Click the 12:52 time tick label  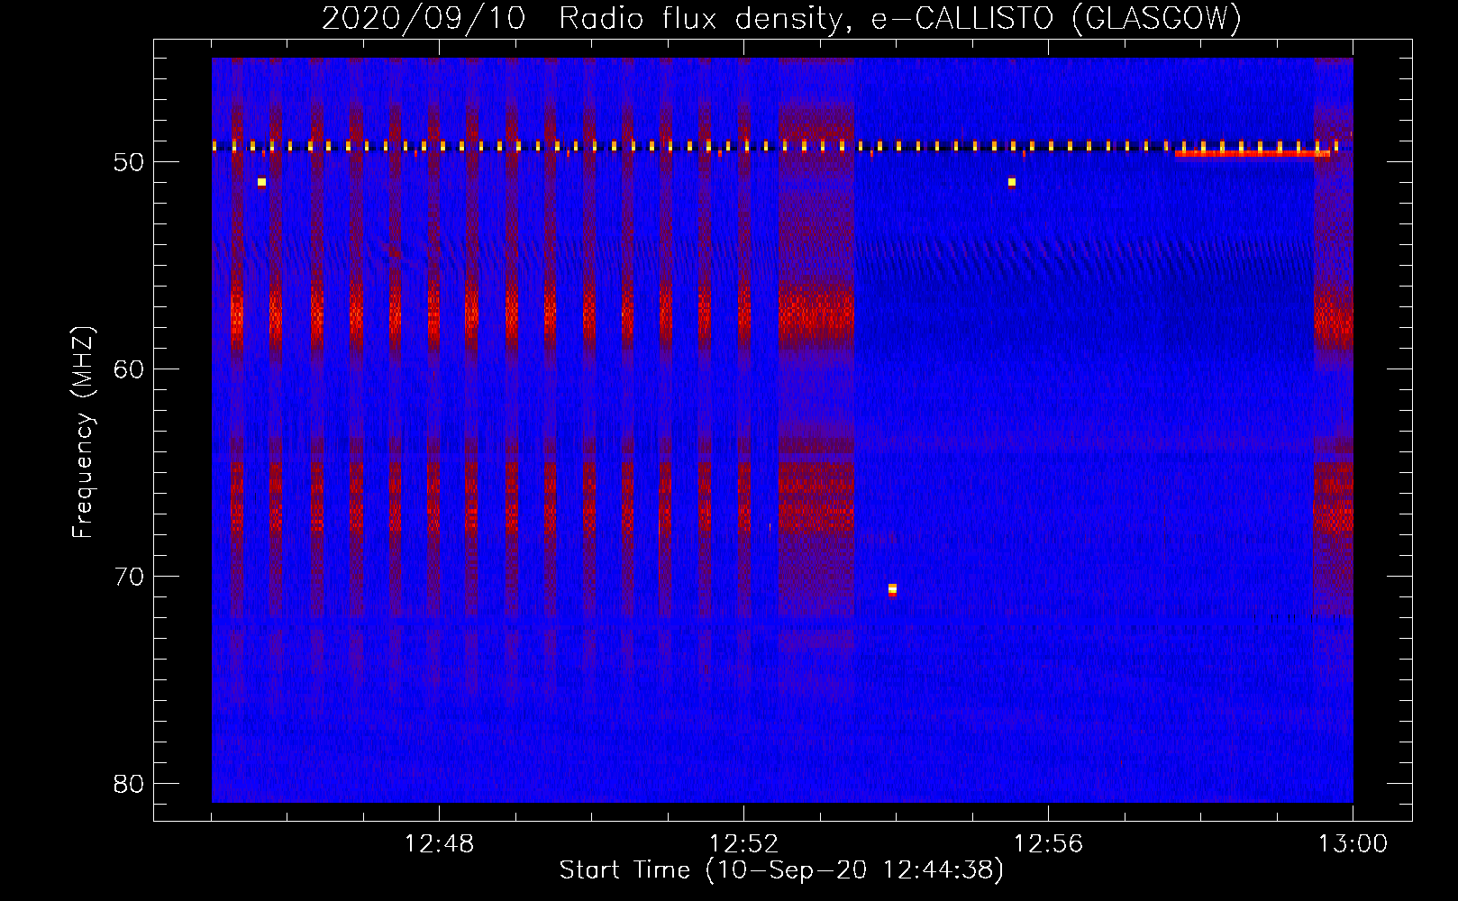coord(743,844)
